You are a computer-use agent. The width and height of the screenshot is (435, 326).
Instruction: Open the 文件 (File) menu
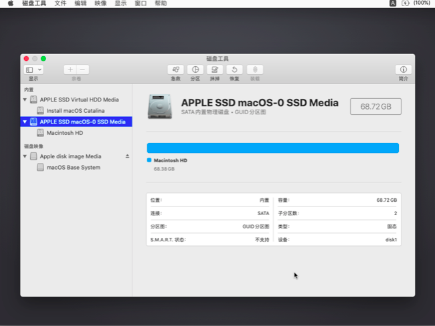tap(60, 3)
